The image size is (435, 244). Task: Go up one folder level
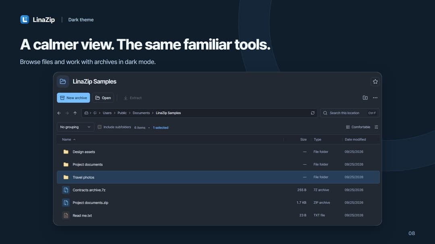pos(75,113)
